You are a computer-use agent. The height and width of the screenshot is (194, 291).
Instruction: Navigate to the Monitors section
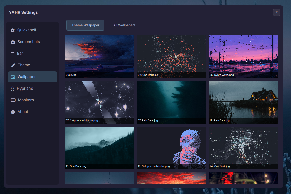(x=33, y=100)
